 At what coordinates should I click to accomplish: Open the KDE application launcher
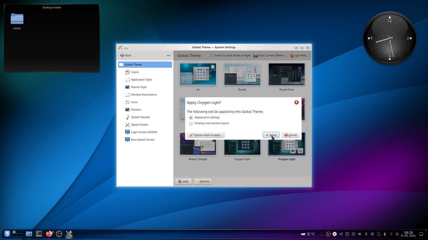(x=7, y=234)
